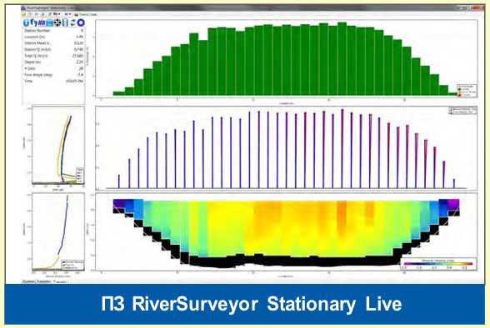Click the Station Number field

coord(53,31)
